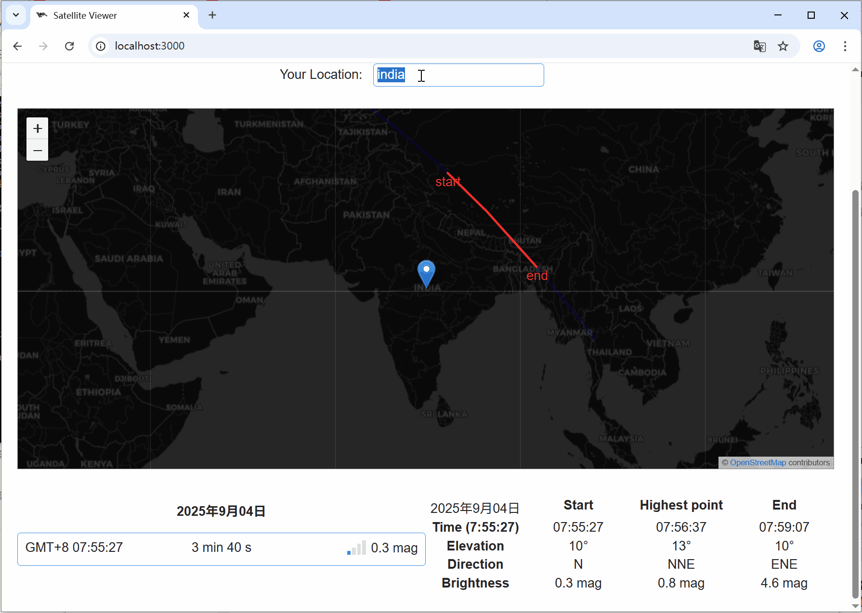862x613 pixels.
Task: Click the 'ENE' direction value
Action: (784, 564)
